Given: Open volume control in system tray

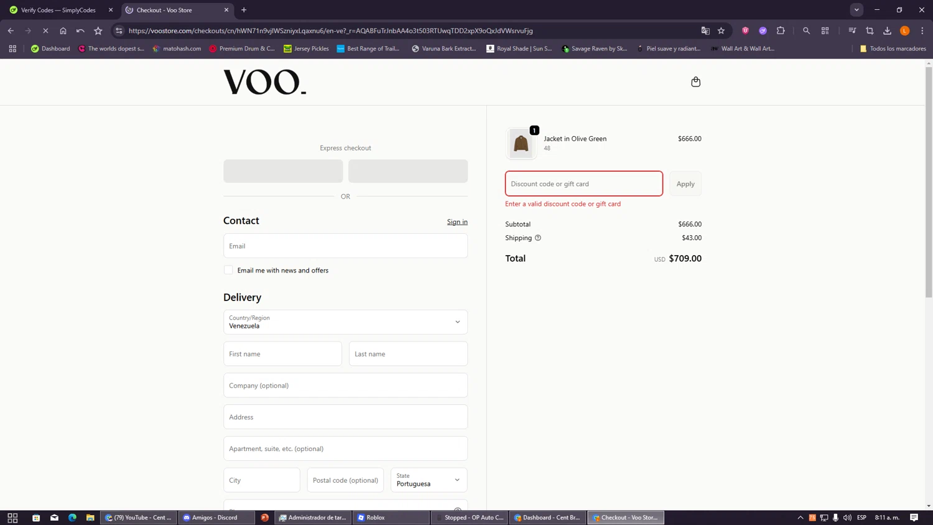Looking at the screenshot, I should (847, 518).
